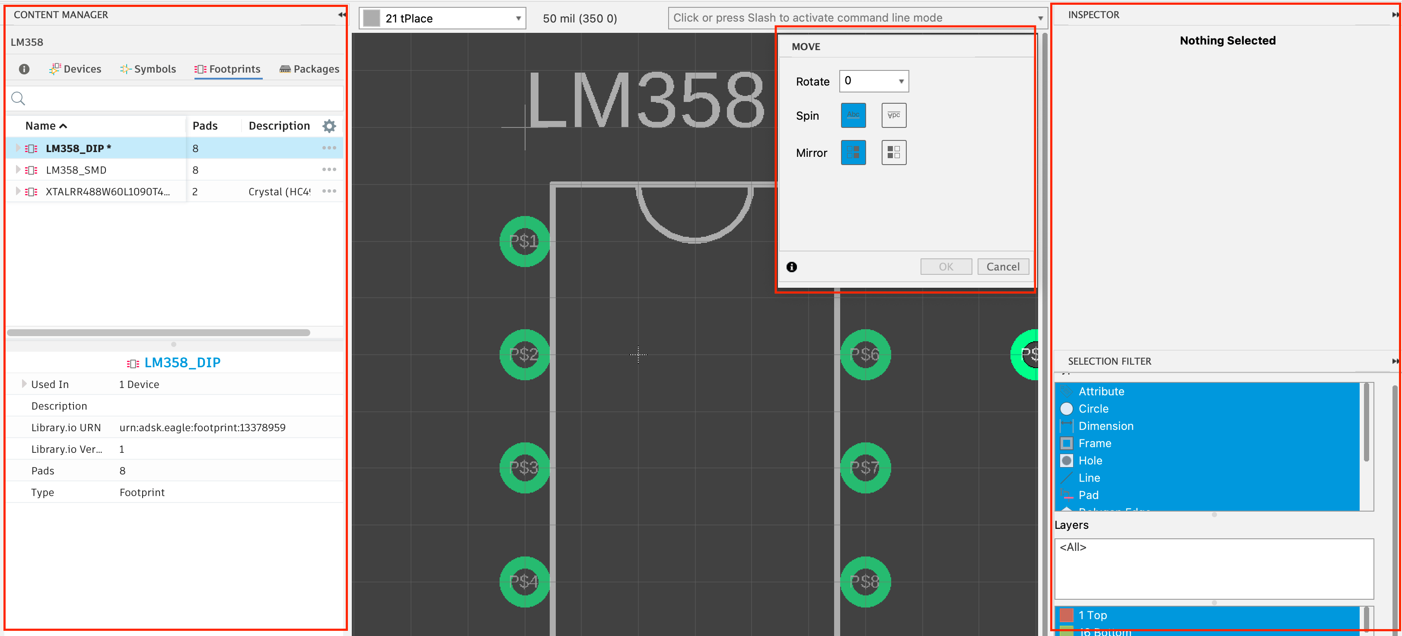Deselect Pad in the Selection Filter list
Image resolution: width=1402 pixels, height=636 pixels.
[1089, 495]
